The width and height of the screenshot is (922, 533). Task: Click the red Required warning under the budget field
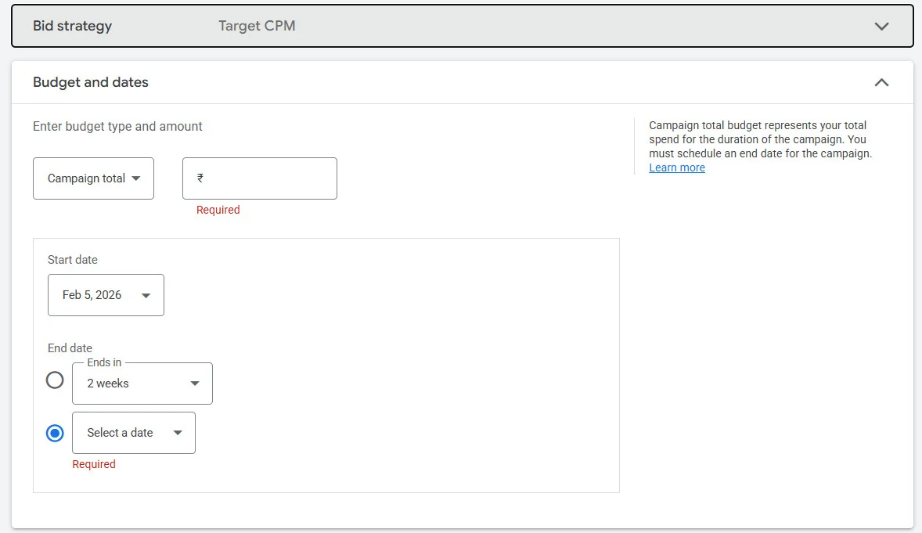218,210
